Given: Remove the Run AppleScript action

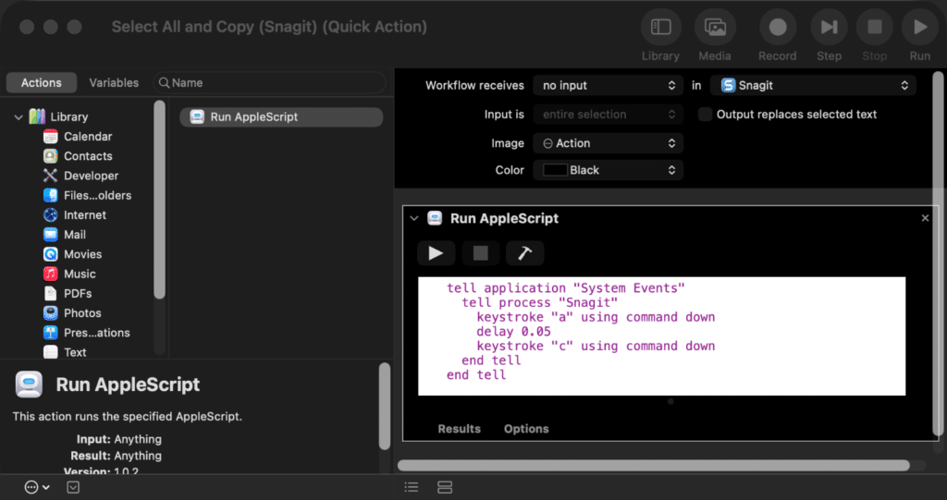Looking at the screenshot, I should coord(925,218).
